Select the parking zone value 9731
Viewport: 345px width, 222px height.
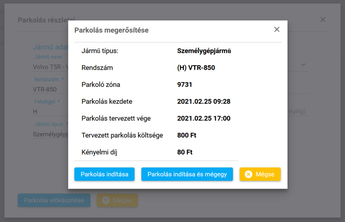(x=185, y=84)
